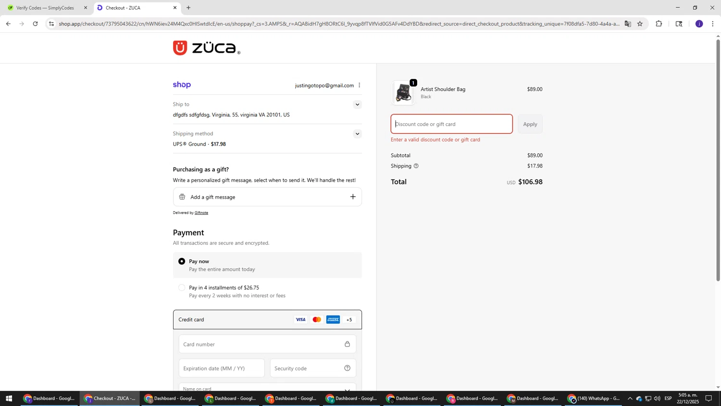721x406 pixels.
Task: Click the Artist Shoulder Bag thumbnail
Action: pyautogui.click(x=403, y=93)
